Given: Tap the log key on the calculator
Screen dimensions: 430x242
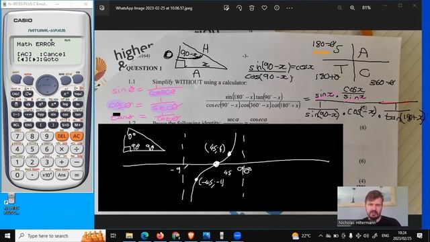Looking at the screenshot, I should (66, 104).
